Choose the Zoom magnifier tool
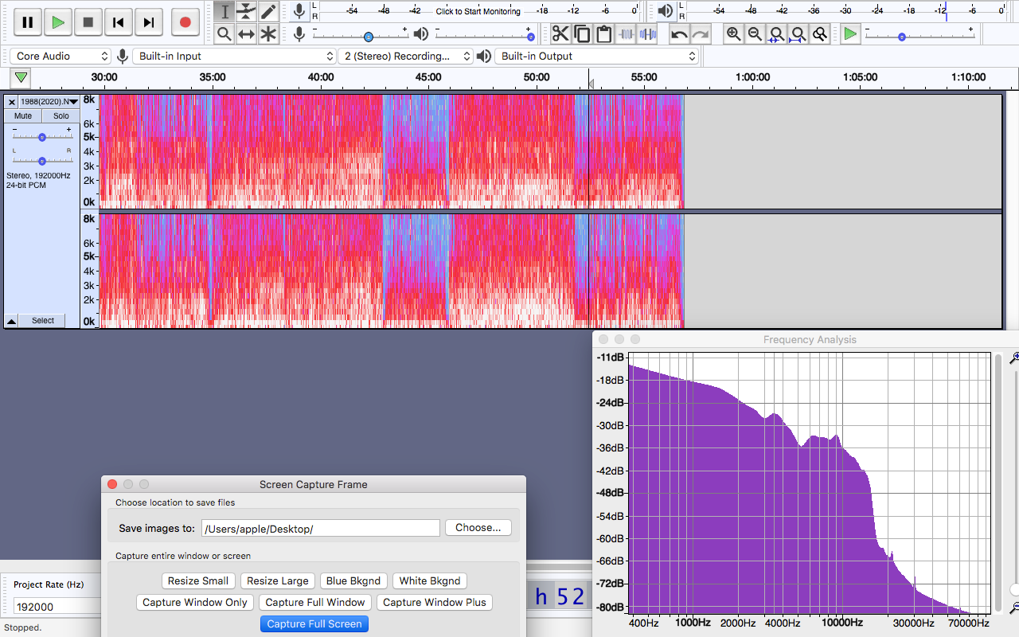 224,34
